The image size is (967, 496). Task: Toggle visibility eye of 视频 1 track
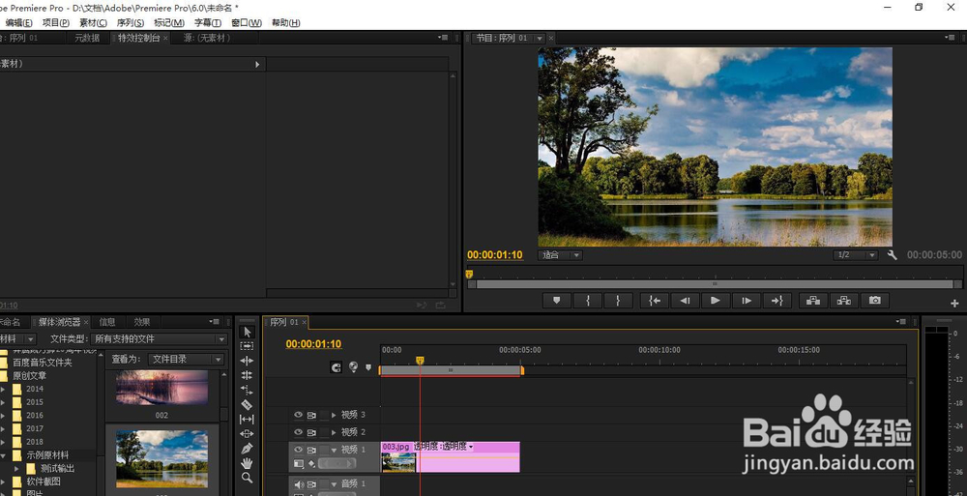click(299, 450)
